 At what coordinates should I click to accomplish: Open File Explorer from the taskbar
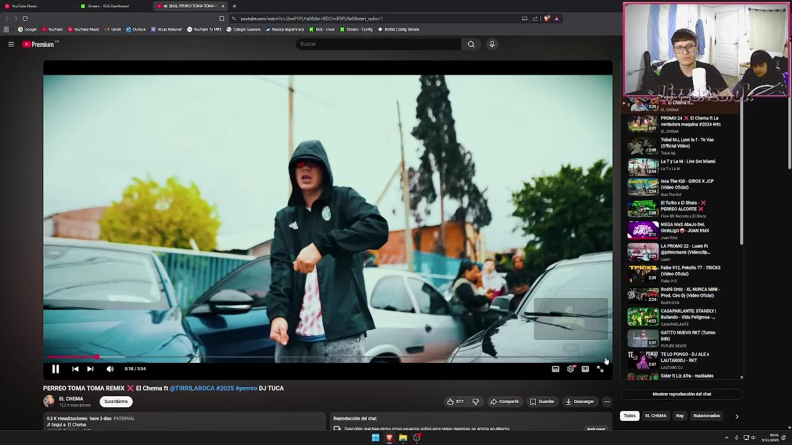point(403,438)
